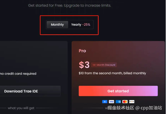Viewport: 166px width, 114px height.
Task: Click the $3 price figure
Action: click(x=84, y=65)
